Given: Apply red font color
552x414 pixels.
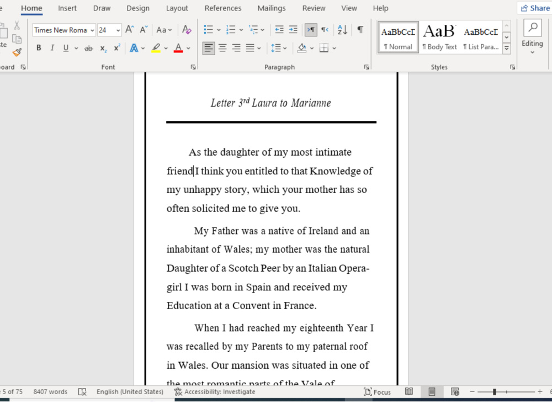Looking at the screenshot, I should coord(178,48).
